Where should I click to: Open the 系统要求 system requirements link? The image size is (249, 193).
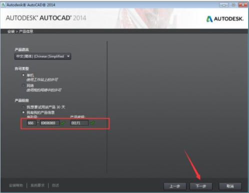pos(37,186)
